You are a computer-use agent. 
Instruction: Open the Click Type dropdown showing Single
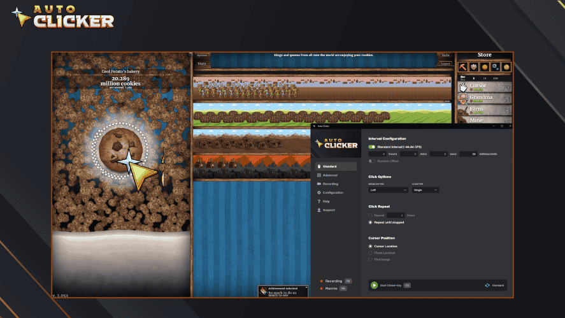click(426, 190)
